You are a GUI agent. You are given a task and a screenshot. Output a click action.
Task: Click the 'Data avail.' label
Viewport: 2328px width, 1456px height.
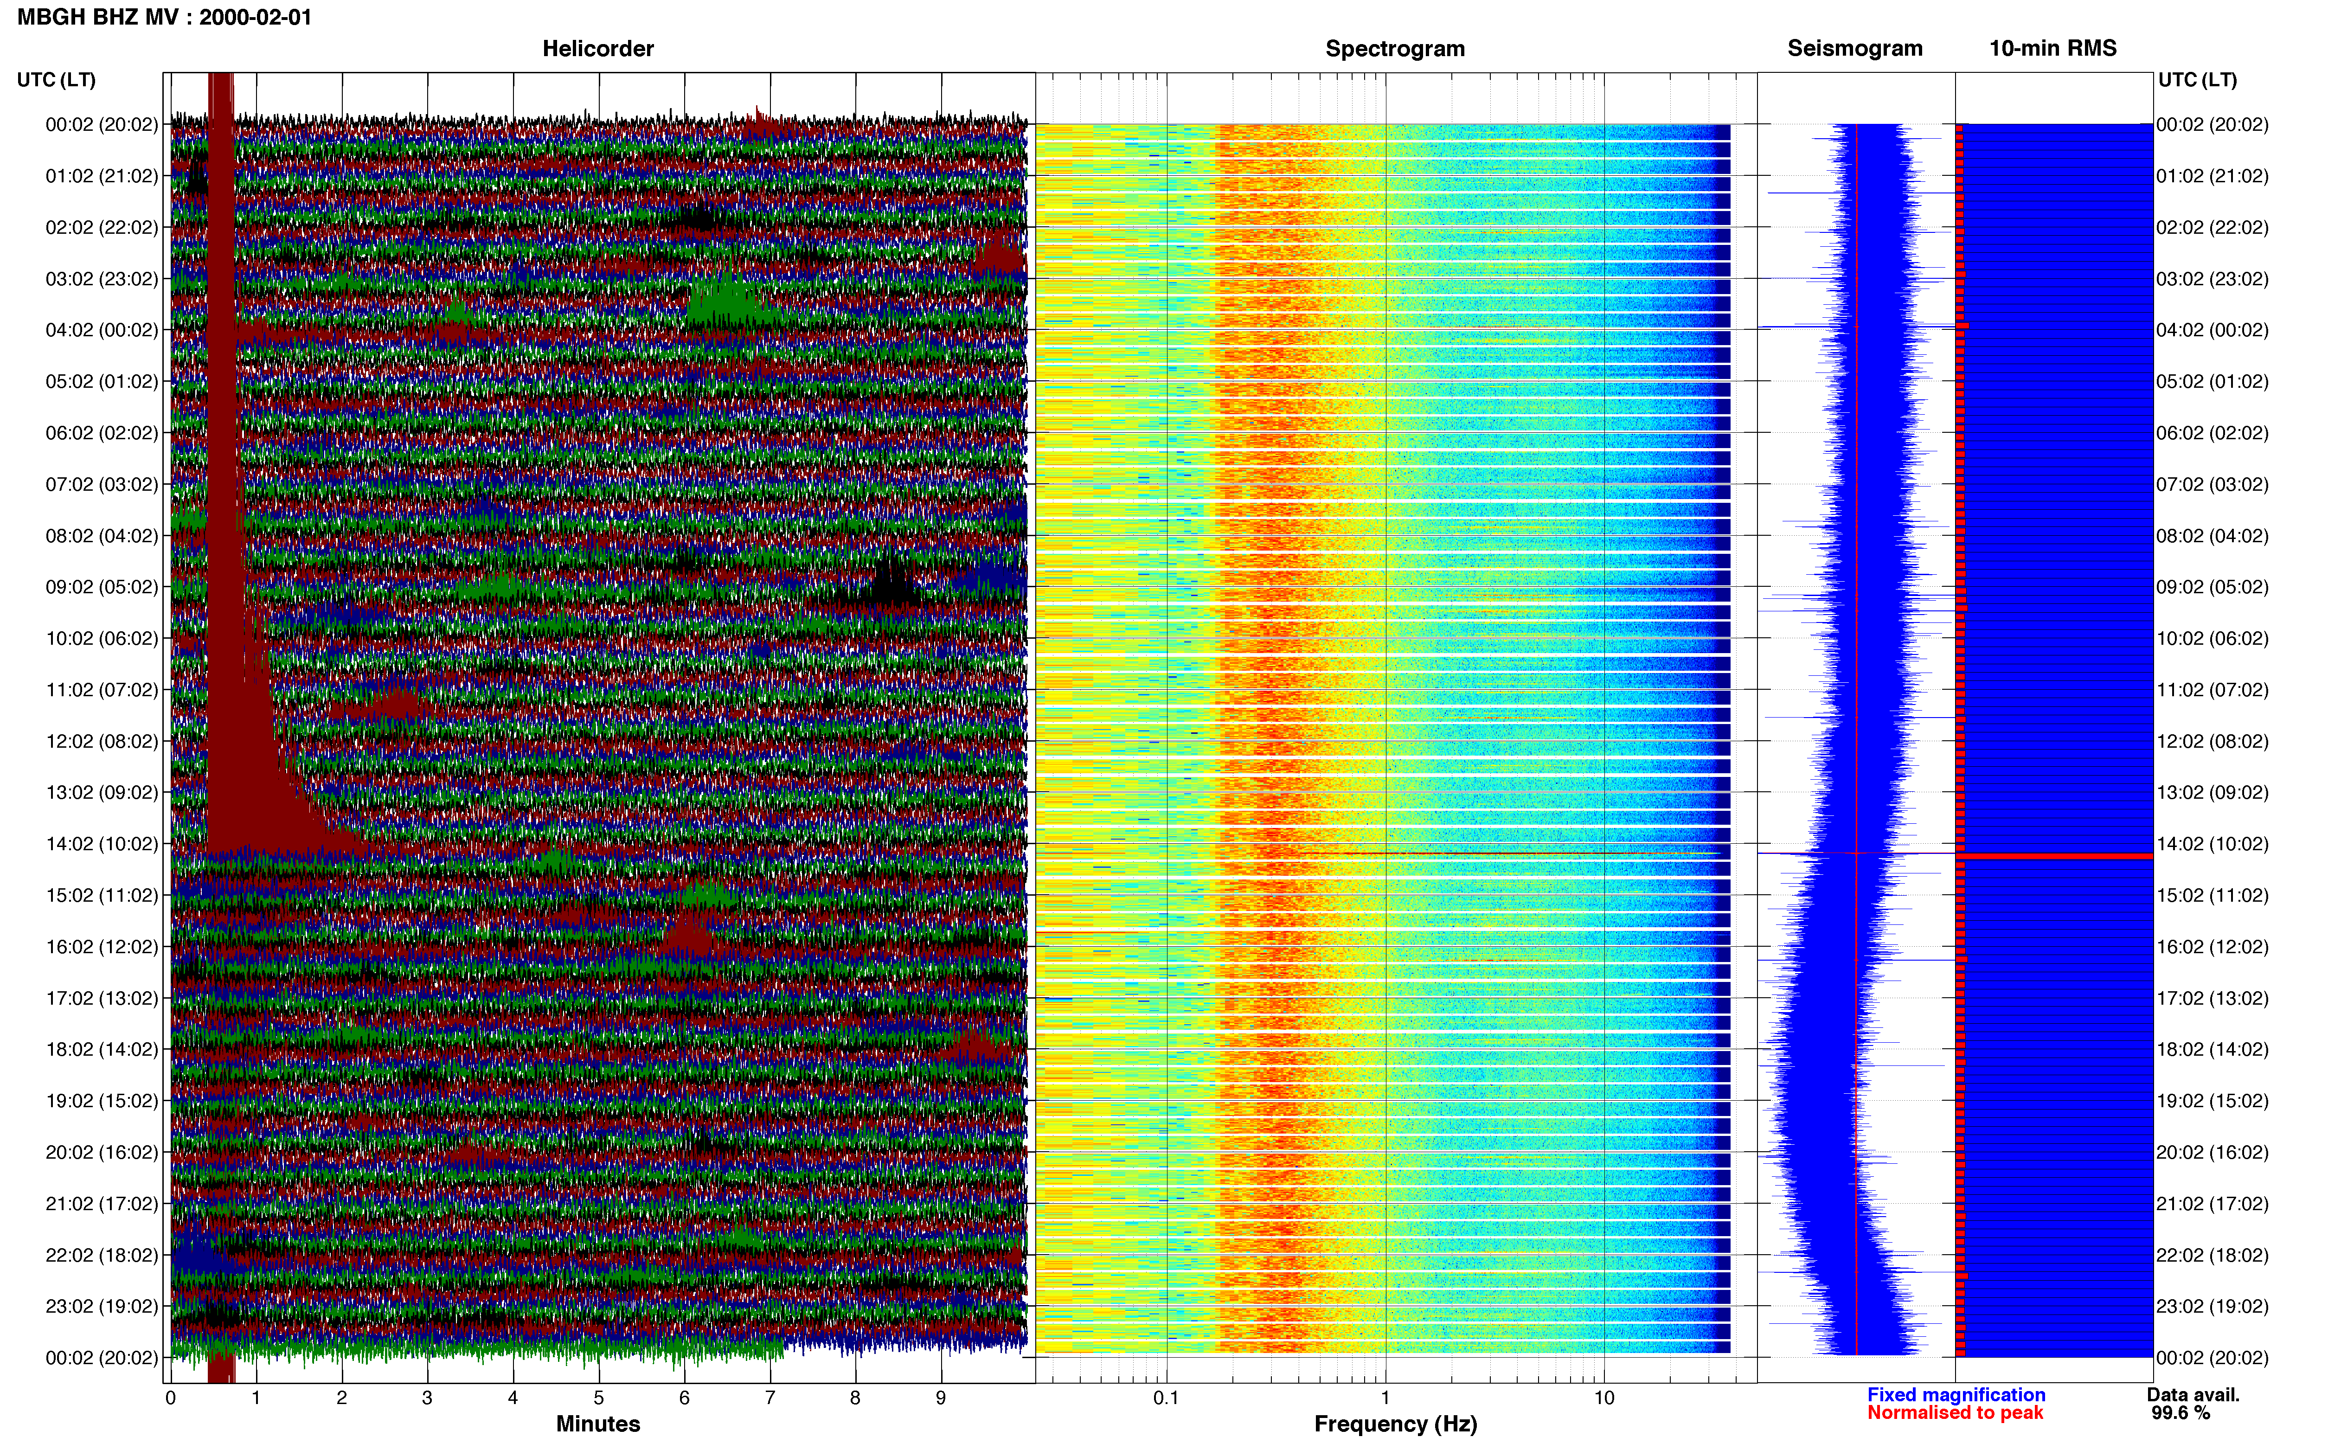tap(2193, 1395)
